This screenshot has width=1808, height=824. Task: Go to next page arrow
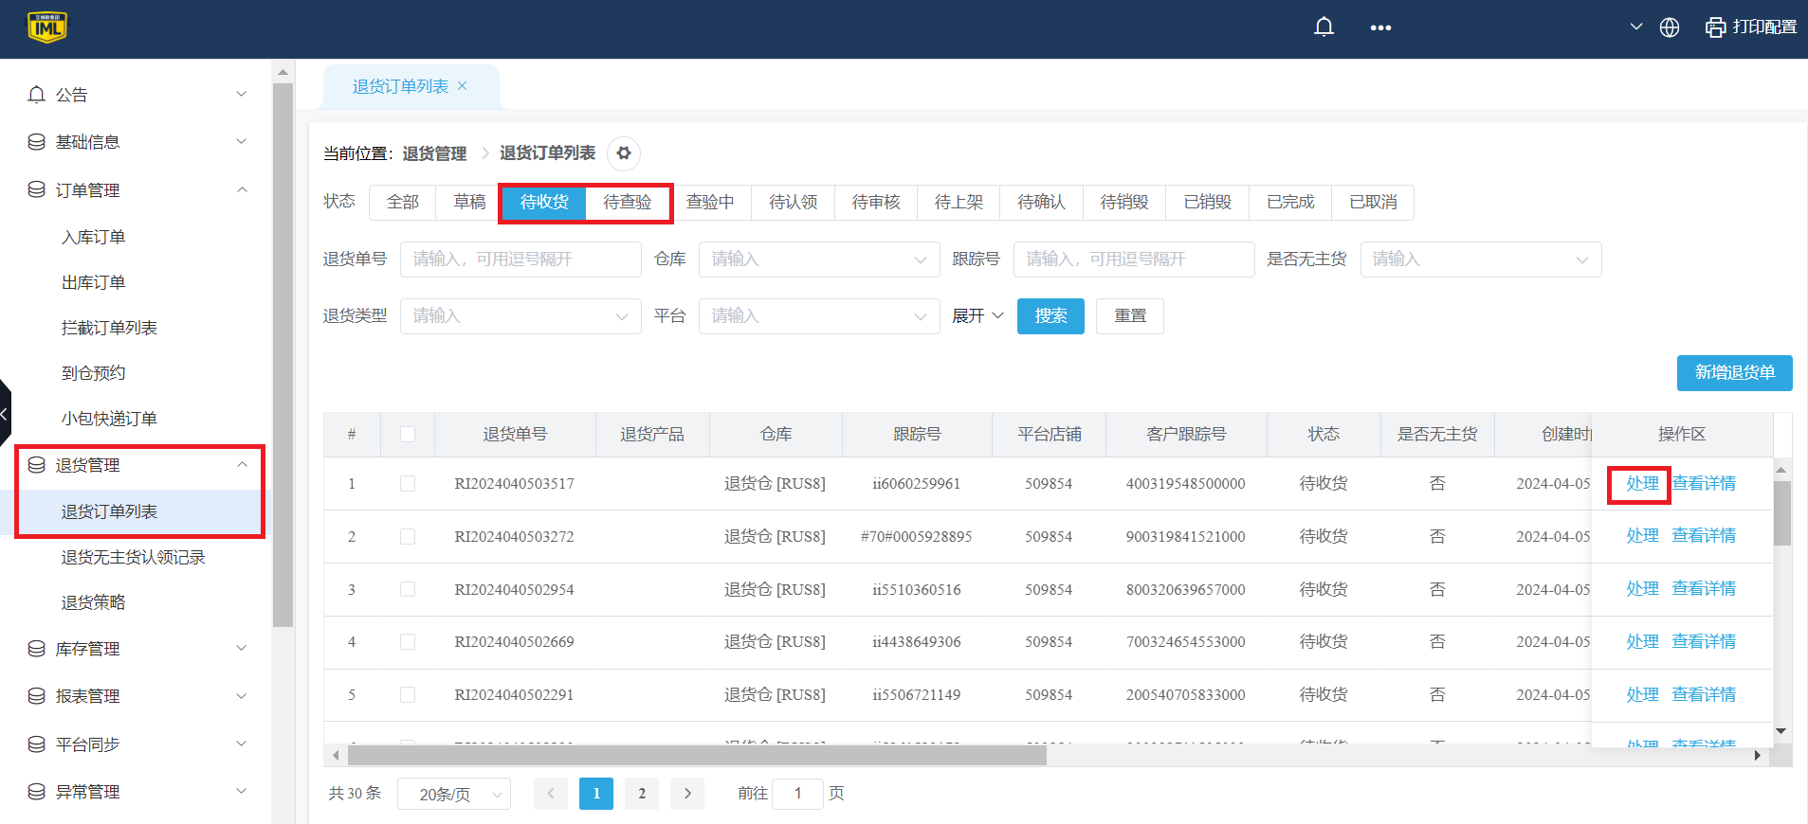tap(687, 794)
